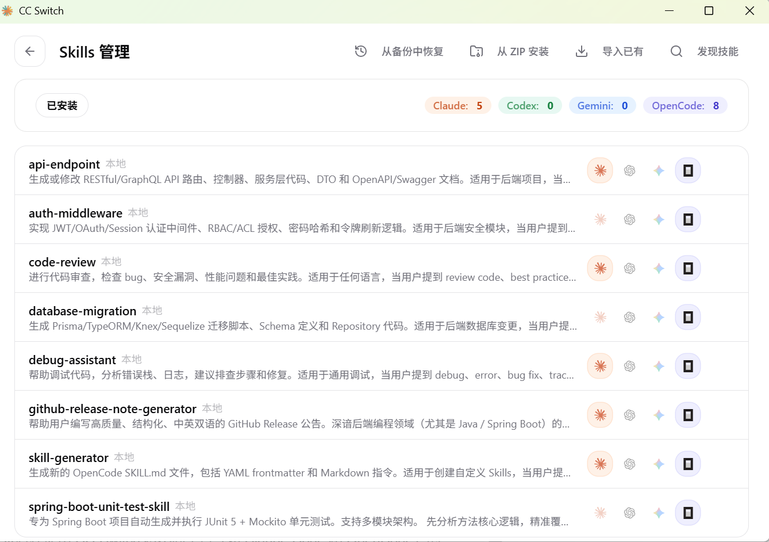Disable OpenCode for debug-assistant skill
The image size is (769, 542).
[688, 366]
